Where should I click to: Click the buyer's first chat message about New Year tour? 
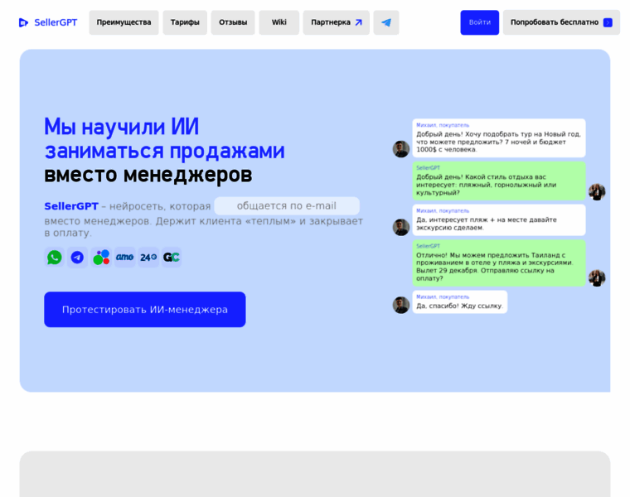498,138
